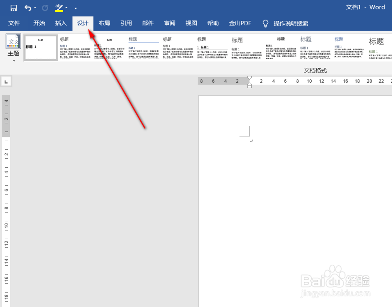
Task: Click the Save icon in quick access toolbar
Action: tap(13, 8)
